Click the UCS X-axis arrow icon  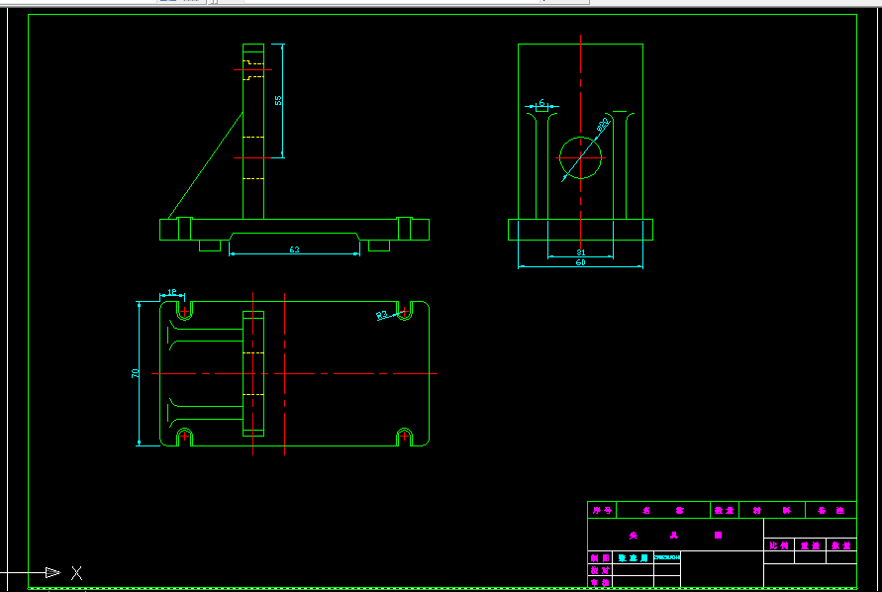tap(52, 572)
